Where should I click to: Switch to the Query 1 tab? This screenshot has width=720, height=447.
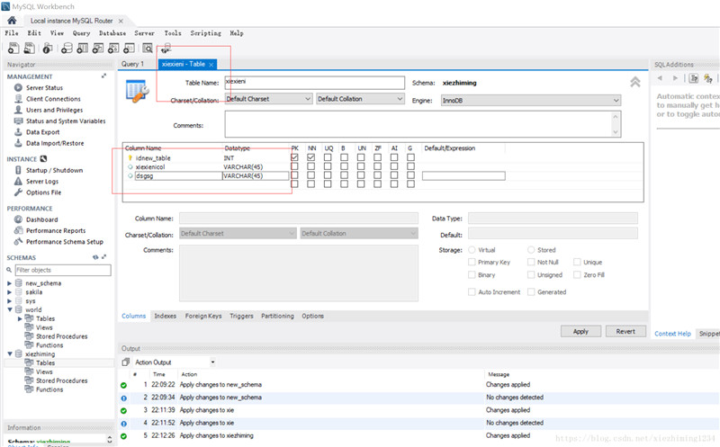click(133, 64)
